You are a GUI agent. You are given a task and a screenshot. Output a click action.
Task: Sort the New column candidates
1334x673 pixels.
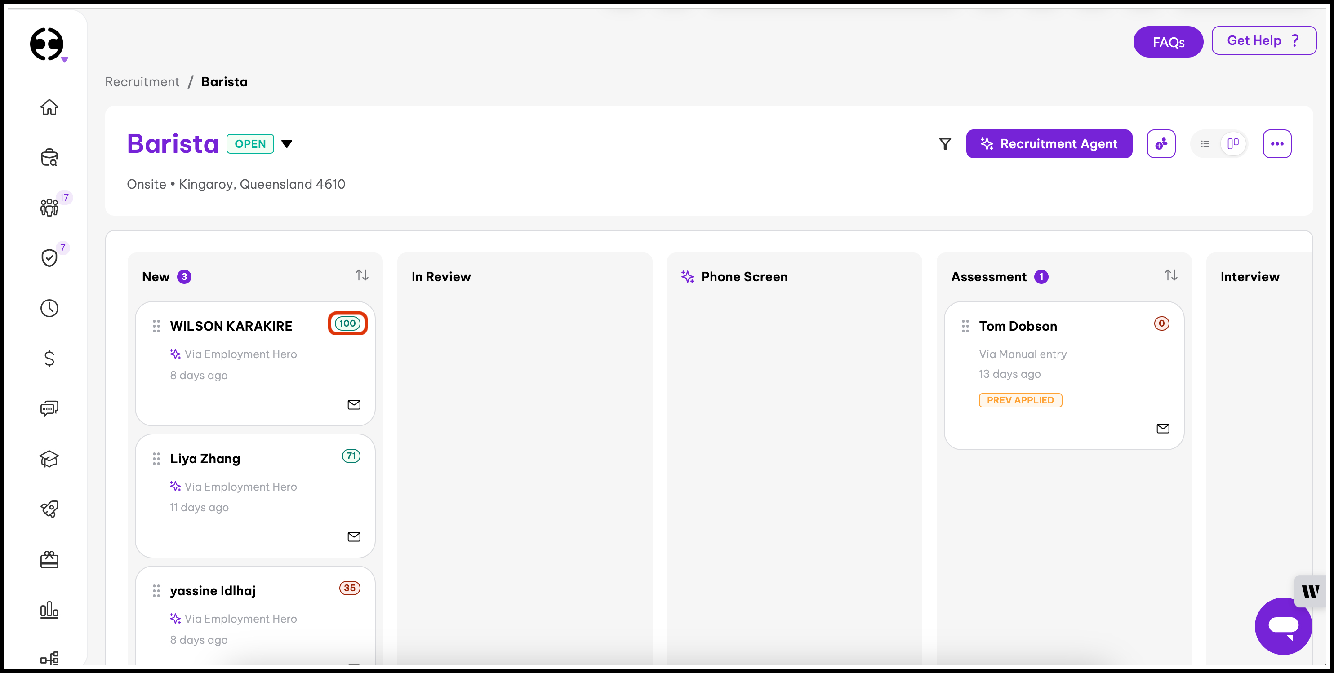pos(362,275)
